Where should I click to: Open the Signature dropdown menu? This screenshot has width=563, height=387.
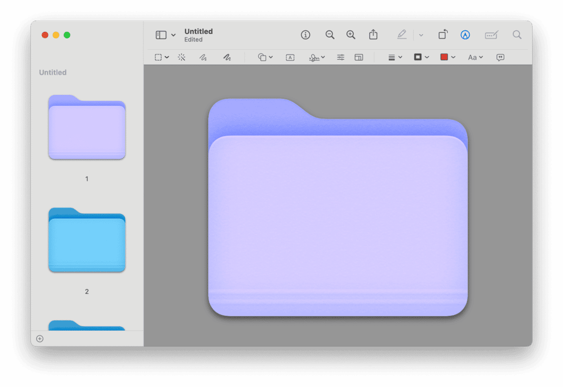tap(317, 57)
